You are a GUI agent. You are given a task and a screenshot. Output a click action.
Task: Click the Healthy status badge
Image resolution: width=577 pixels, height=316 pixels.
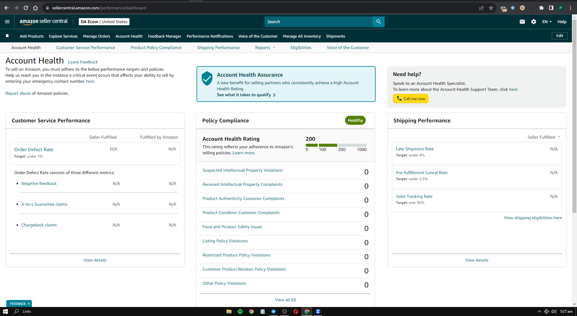coord(355,120)
